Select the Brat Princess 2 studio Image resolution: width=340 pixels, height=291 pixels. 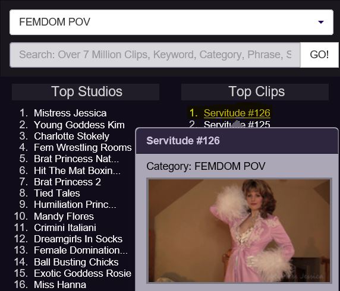pos(67,182)
